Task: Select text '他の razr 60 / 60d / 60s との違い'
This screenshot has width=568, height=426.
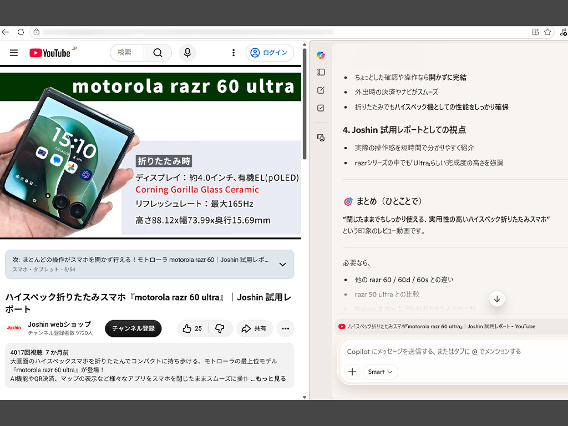Action: point(404,280)
